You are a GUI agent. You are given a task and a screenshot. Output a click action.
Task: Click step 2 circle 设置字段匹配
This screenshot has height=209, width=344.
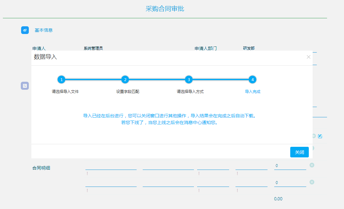click(x=125, y=79)
